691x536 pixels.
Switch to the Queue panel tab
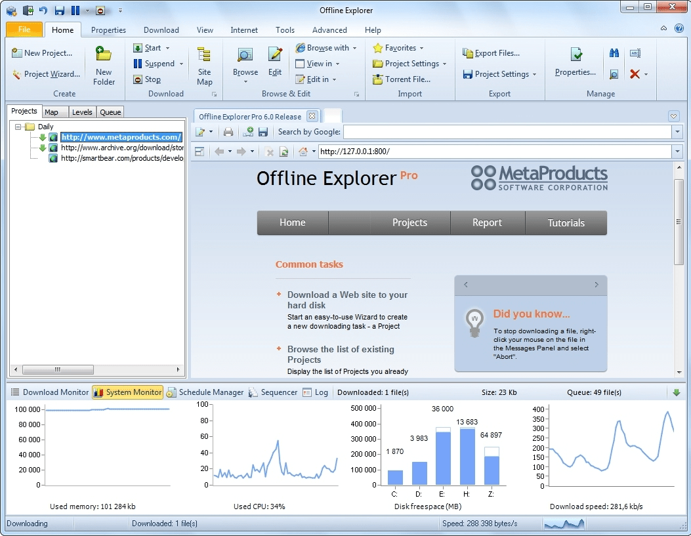coord(110,112)
